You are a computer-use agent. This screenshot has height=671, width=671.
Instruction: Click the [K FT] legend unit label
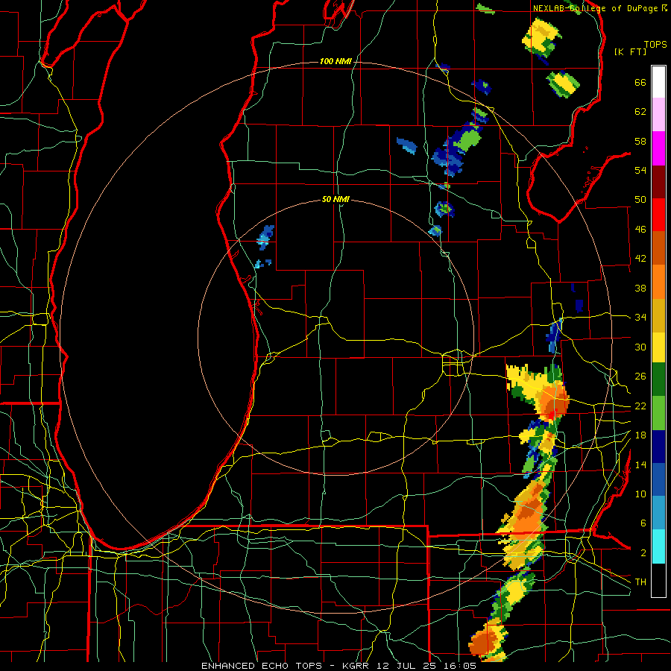point(630,51)
